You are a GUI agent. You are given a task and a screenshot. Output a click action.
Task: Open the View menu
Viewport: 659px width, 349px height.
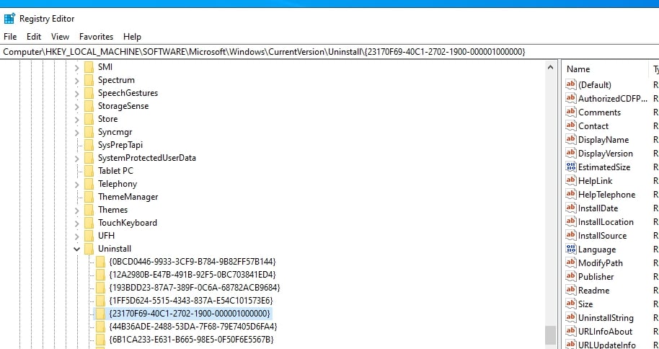60,37
